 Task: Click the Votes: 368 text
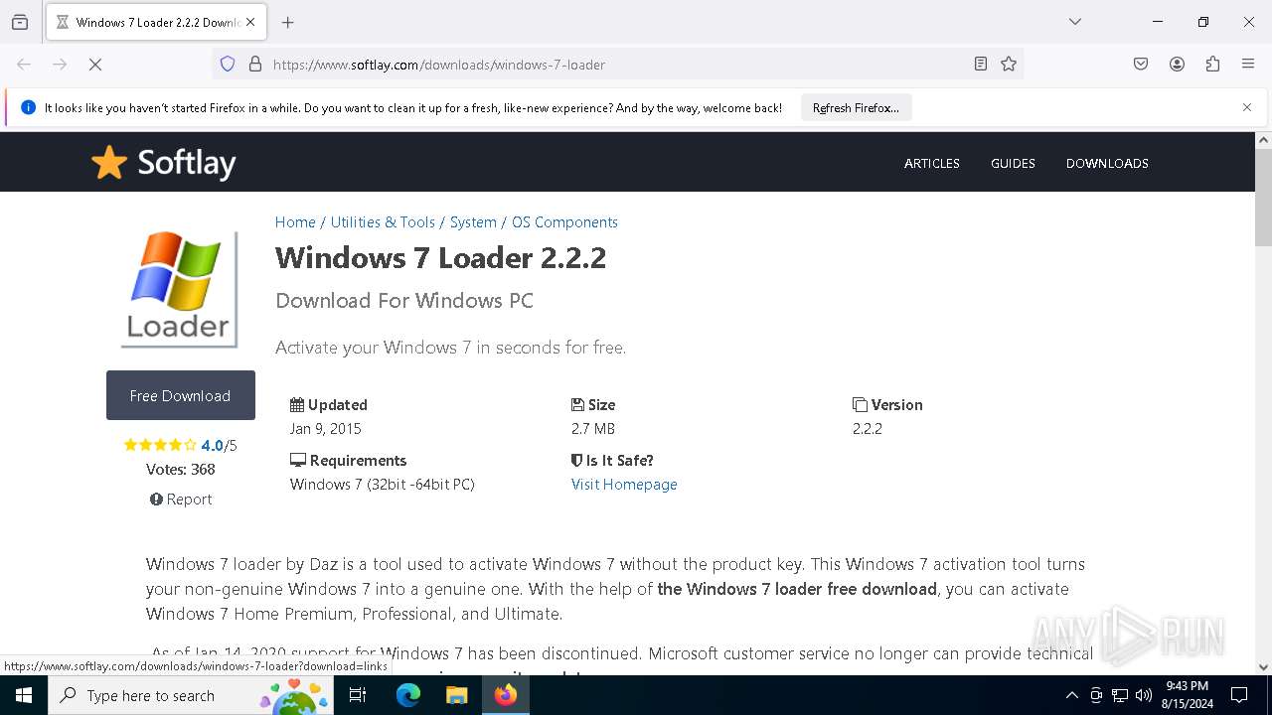[x=181, y=470]
